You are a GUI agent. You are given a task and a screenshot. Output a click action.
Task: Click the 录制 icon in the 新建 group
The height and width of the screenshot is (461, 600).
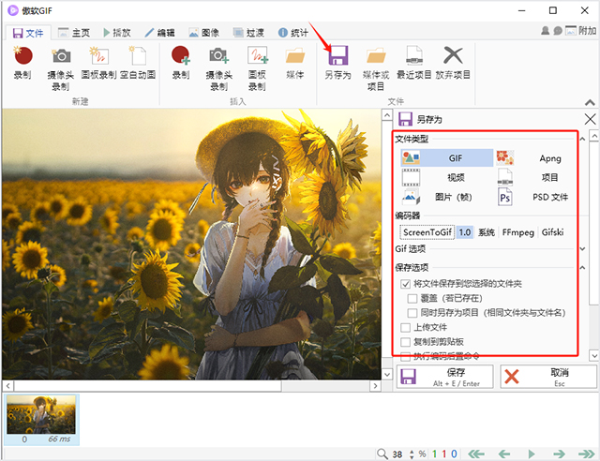(22, 56)
